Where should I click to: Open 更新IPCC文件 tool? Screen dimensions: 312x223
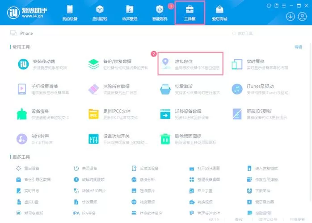(113, 114)
